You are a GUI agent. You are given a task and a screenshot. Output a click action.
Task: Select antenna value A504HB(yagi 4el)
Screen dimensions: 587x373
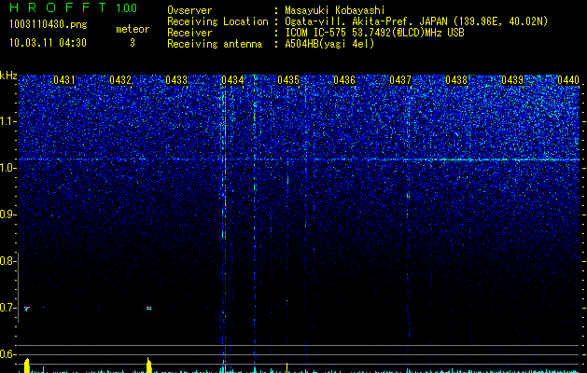[x=329, y=44]
